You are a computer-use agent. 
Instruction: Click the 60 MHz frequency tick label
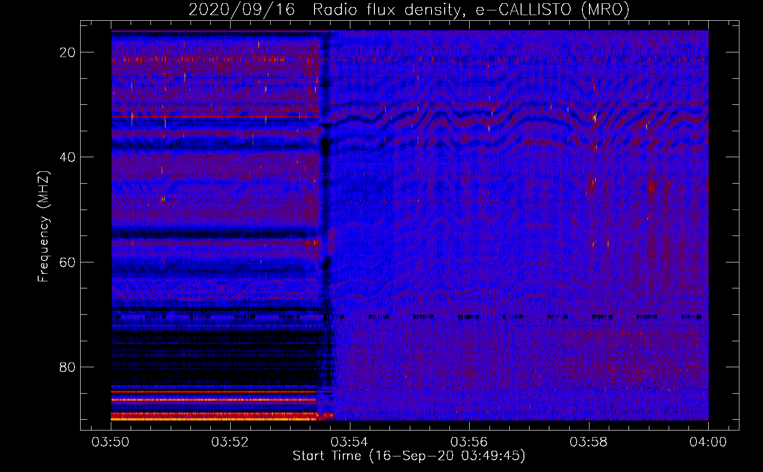coord(68,262)
